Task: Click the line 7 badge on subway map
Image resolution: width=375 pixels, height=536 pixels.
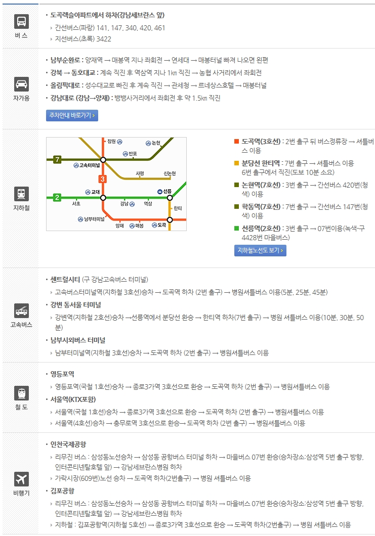Action: [x=57, y=159]
